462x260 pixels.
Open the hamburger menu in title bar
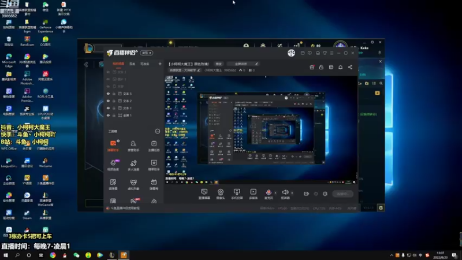coord(331,53)
